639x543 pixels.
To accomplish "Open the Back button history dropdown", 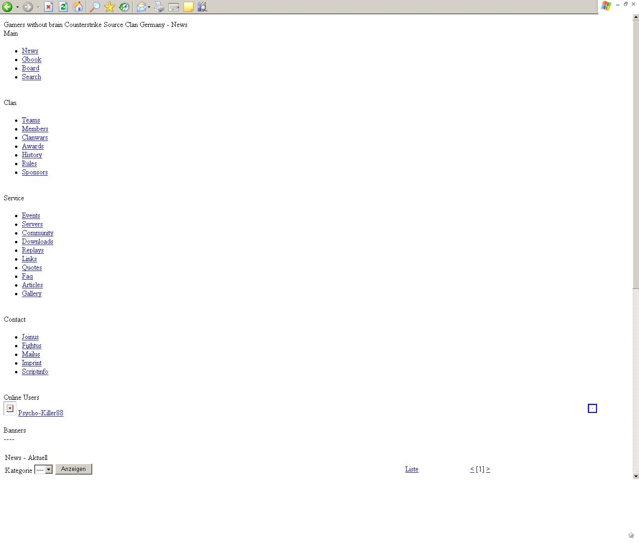I will click(x=18, y=7).
